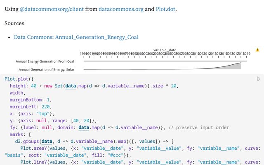Click the coal generation line in chart
The image size is (264, 165).
165,61
